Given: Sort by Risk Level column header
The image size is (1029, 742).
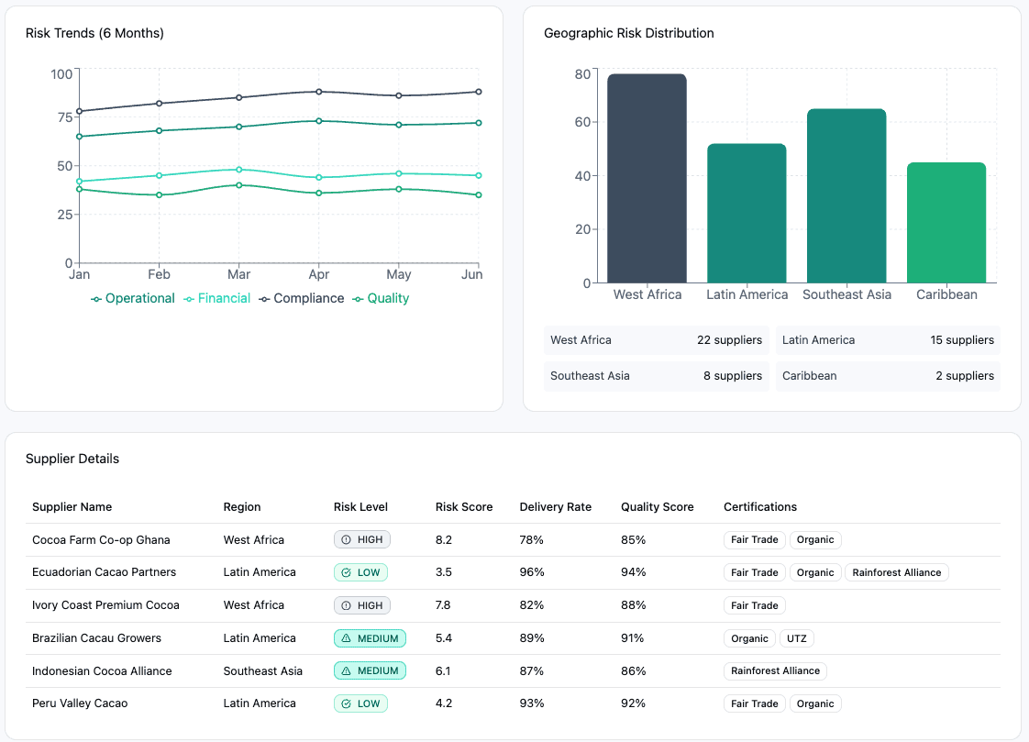Looking at the screenshot, I should coord(360,507).
